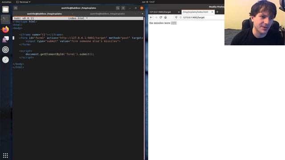
Task: Switch to the /tmp/explains/index.html Firefox tab
Action: click(195, 12)
